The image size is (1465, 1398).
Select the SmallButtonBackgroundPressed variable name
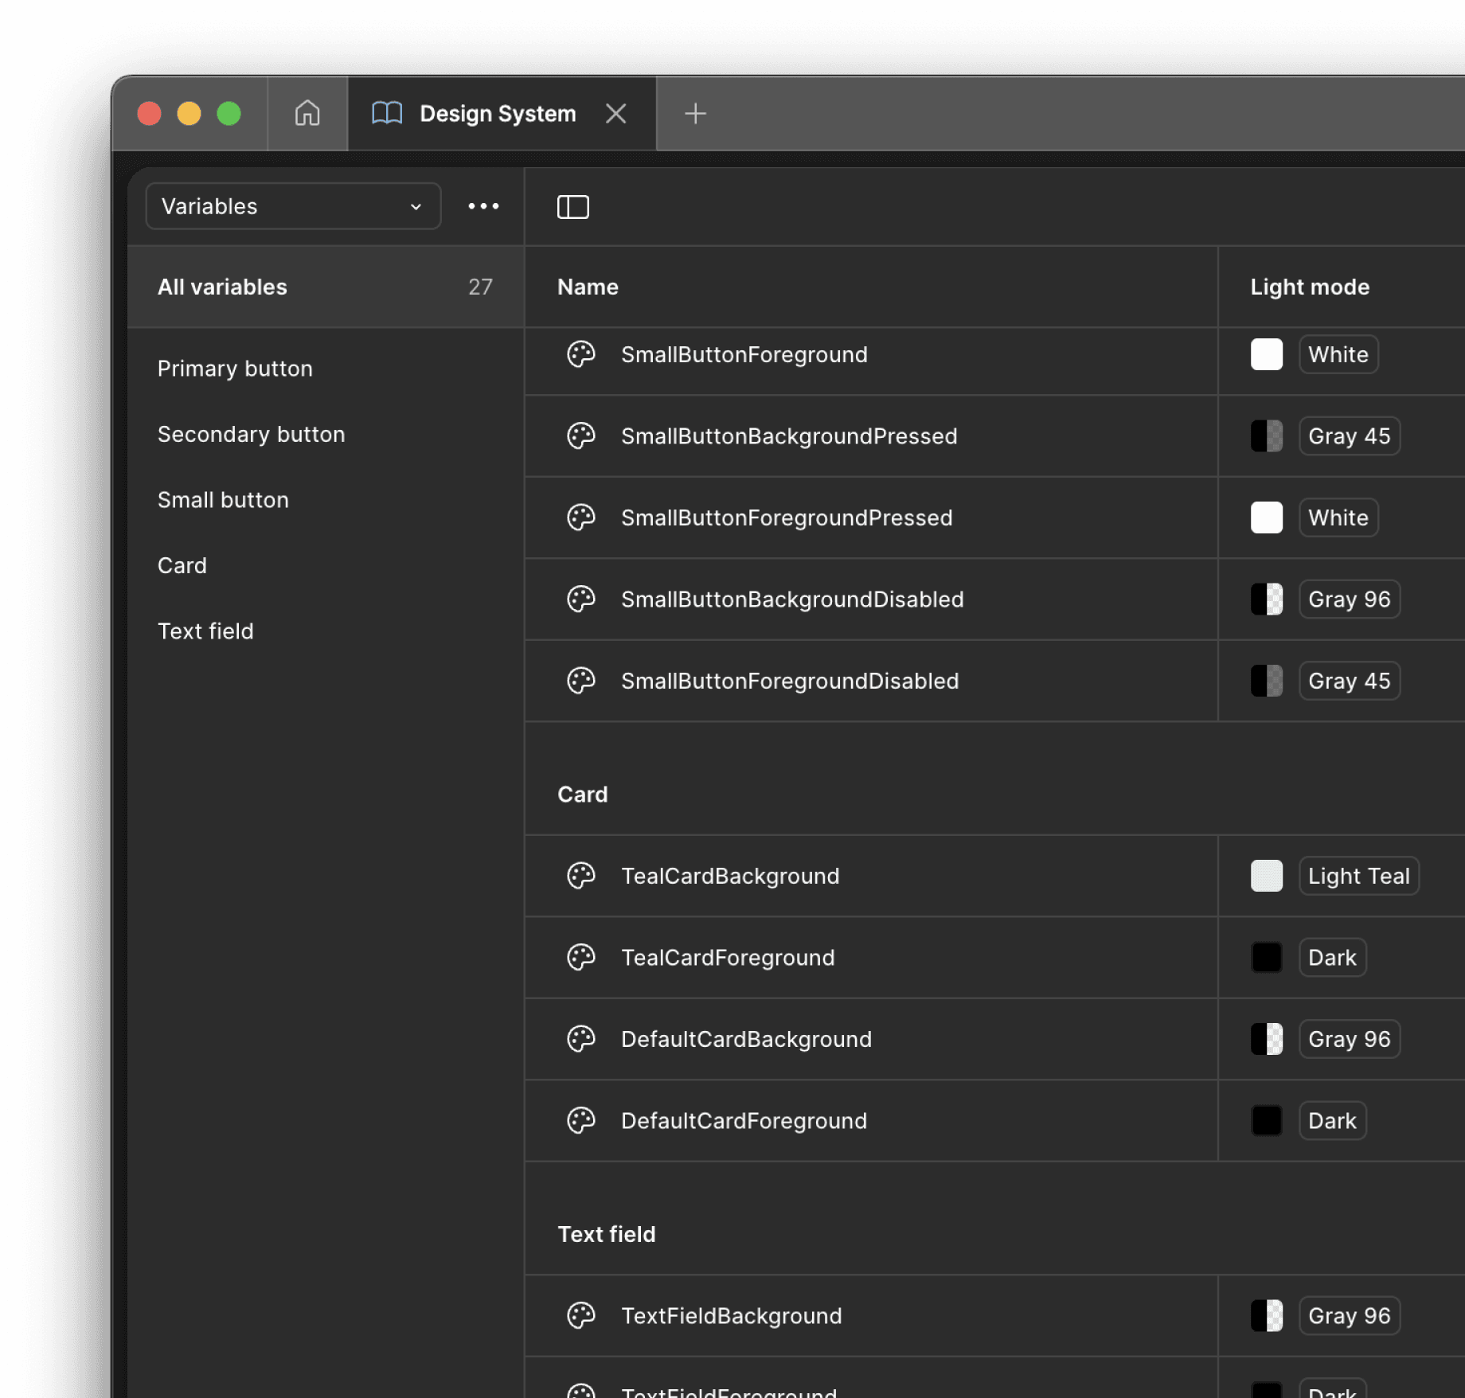pos(789,435)
